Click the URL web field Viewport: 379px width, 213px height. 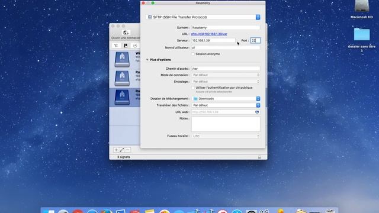click(223, 112)
